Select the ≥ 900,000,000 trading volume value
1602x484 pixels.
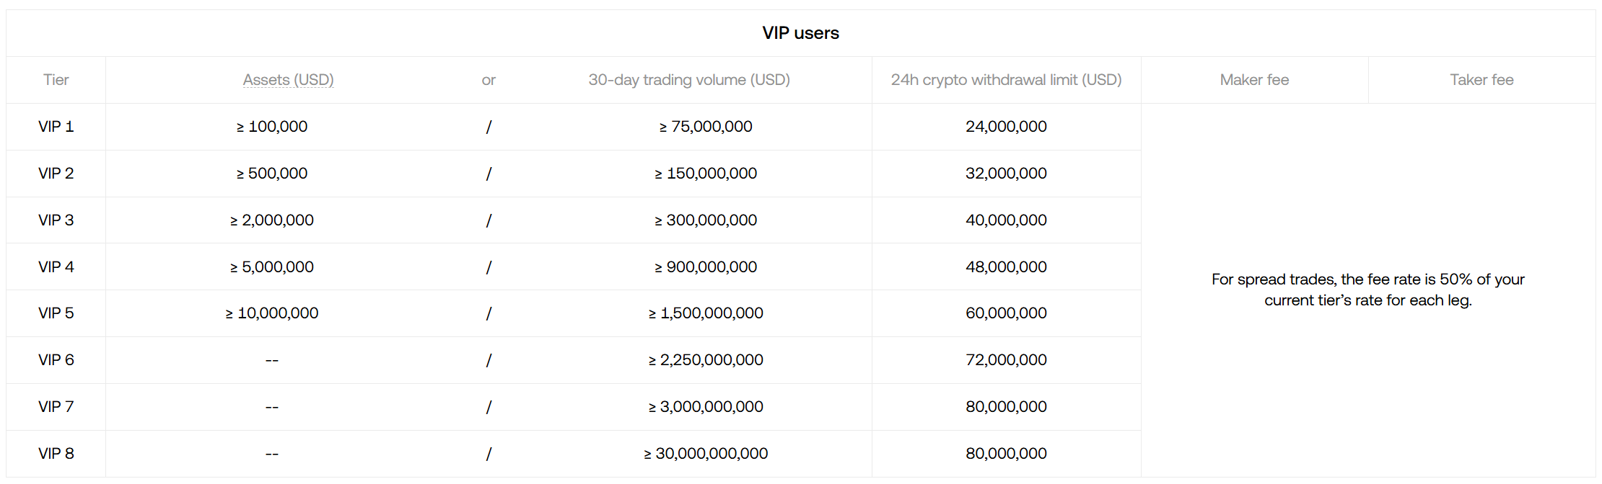[706, 267]
